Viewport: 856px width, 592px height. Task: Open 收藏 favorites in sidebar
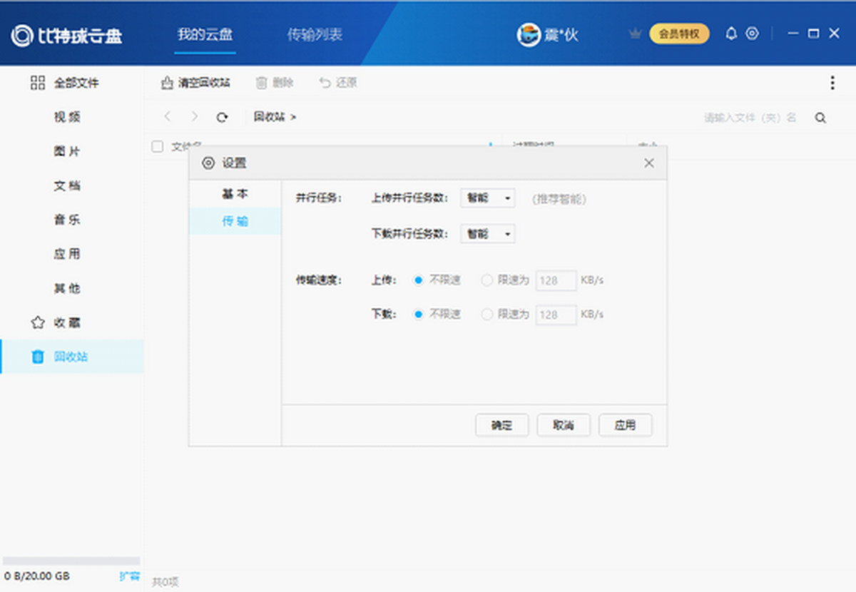[x=66, y=322]
